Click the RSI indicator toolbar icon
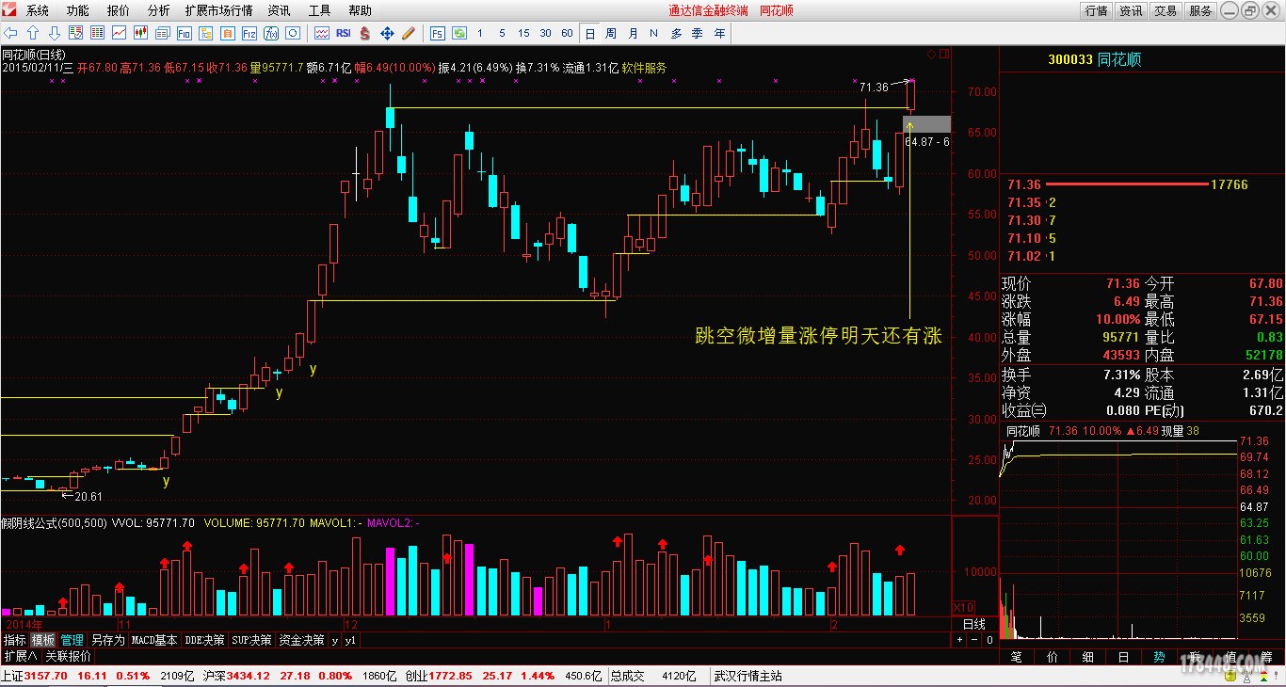 pos(343,33)
